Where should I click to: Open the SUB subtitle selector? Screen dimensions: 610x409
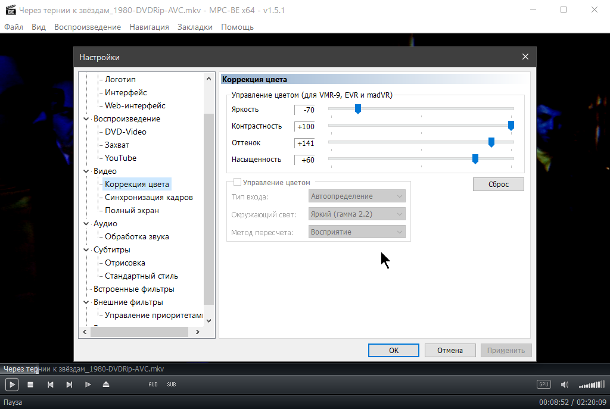[172, 385]
